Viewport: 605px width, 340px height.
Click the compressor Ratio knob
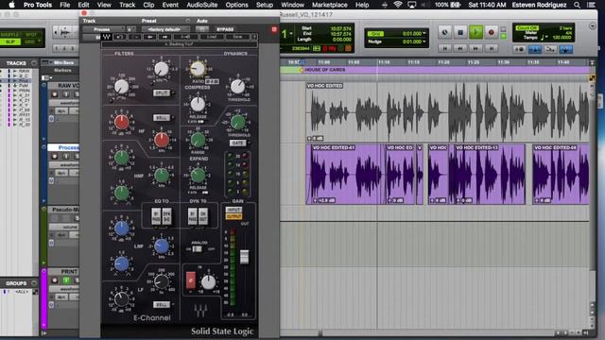[x=198, y=69]
